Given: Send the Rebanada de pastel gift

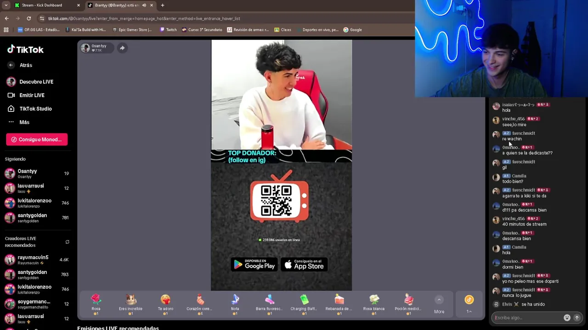Looking at the screenshot, I should click(339, 304).
